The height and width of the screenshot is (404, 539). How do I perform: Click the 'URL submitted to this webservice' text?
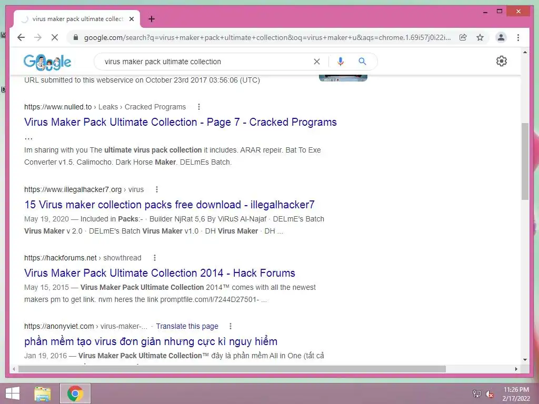point(142,80)
